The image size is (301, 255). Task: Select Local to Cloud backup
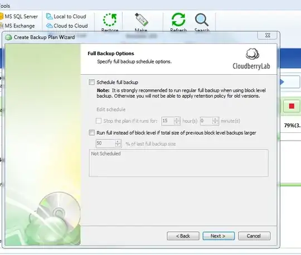(x=66, y=17)
